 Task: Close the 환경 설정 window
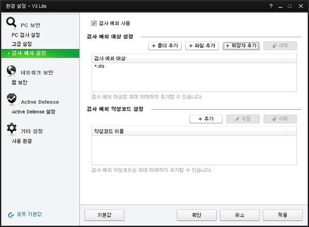(301, 6)
